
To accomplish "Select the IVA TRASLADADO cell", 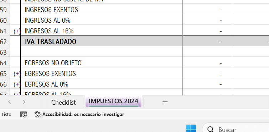I will pos(102,41).
